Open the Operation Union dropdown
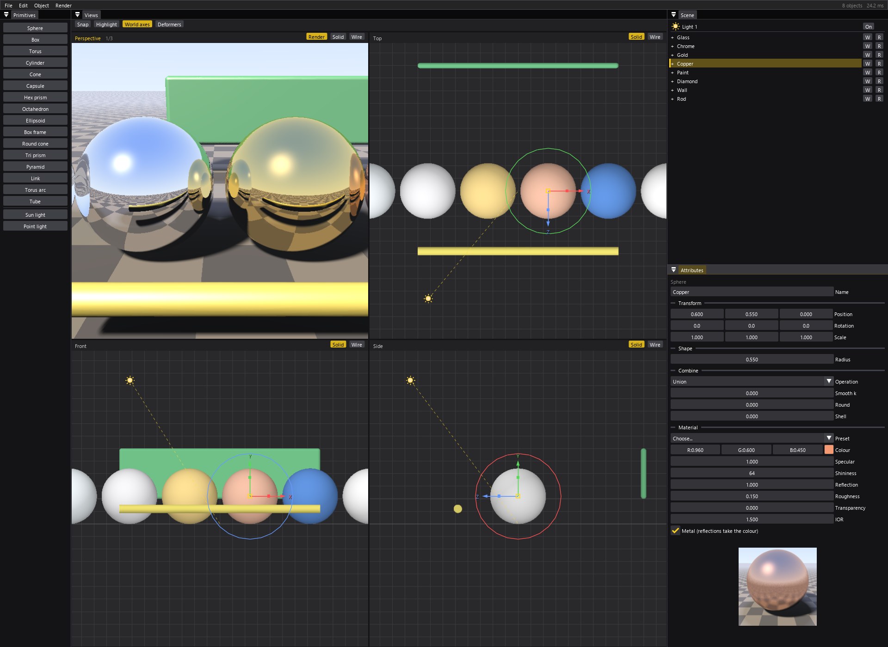 [x=752, y=381]
